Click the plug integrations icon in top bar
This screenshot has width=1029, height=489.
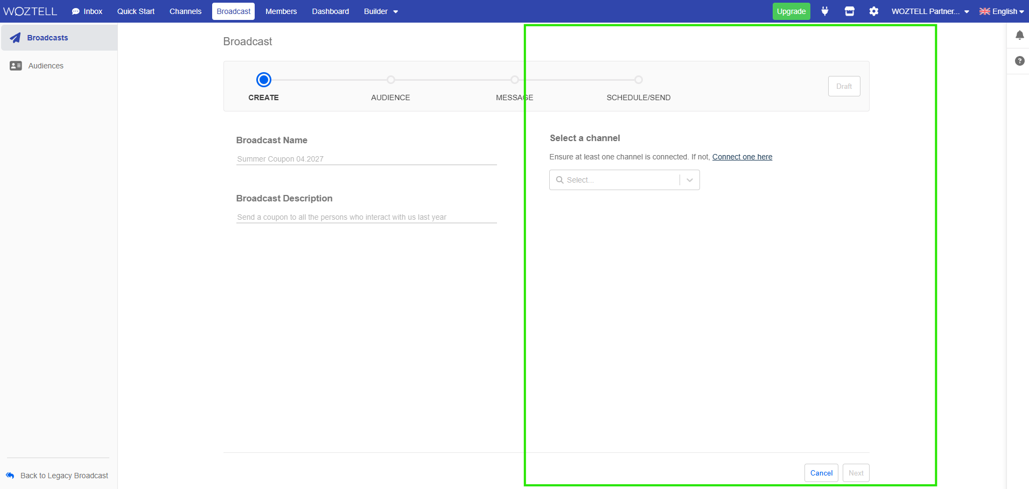point(824,11)
